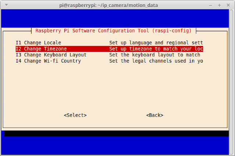The width and height of the screenshot is (235, 156).
Task: Go back with the <Back> button
Action: (x=155, y=115)
